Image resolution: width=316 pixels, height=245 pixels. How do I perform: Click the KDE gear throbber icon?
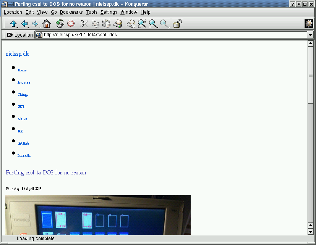click(x=308, y=23)
